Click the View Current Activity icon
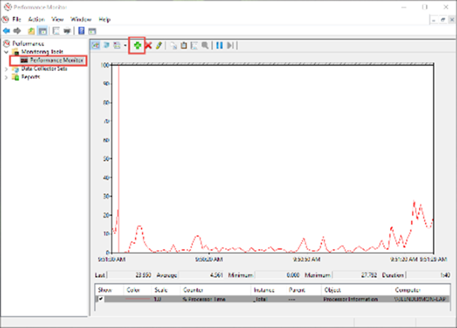 pyautogui.click(x=96, y=45)
